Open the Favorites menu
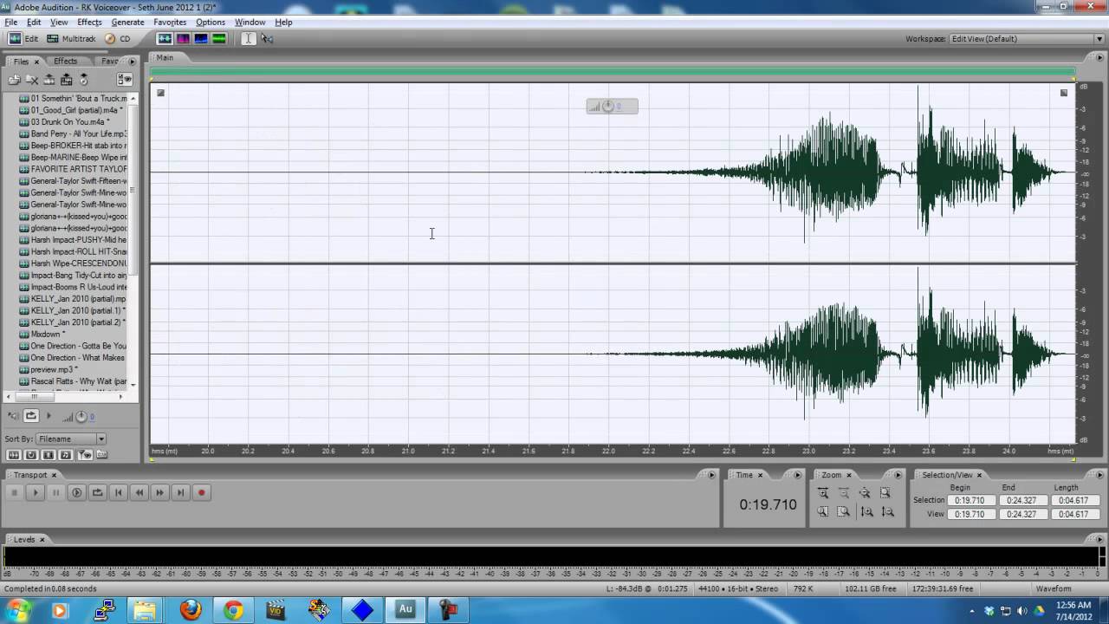This screenshot has width=1109, height=624. (x=170, y=22)
